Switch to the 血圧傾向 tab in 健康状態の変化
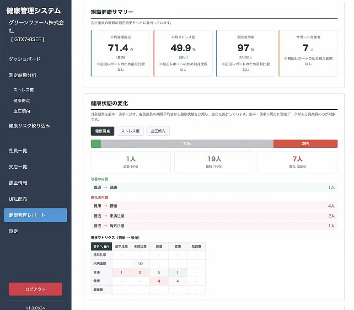The width and height of the screenshot is (354, 310). click(x=158, y=131)
